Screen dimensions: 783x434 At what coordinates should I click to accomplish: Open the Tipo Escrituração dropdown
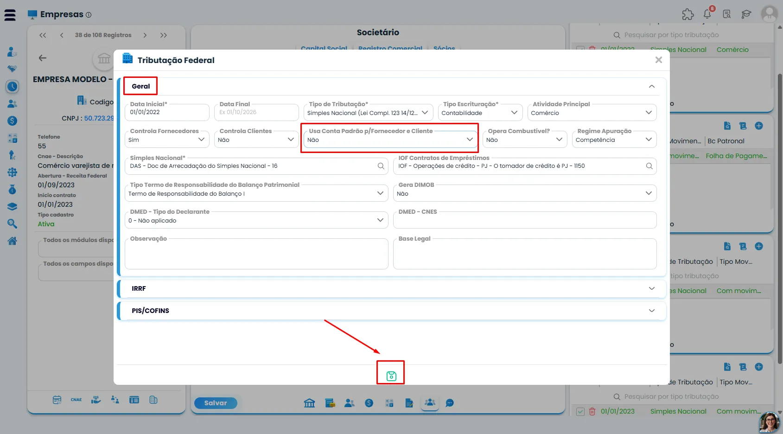480,113
